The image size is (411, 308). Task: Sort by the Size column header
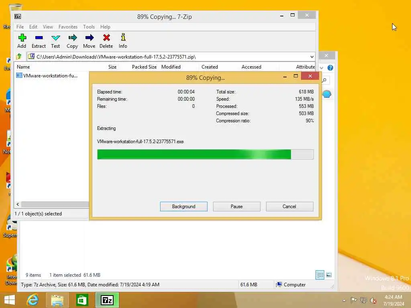point(112,67)
